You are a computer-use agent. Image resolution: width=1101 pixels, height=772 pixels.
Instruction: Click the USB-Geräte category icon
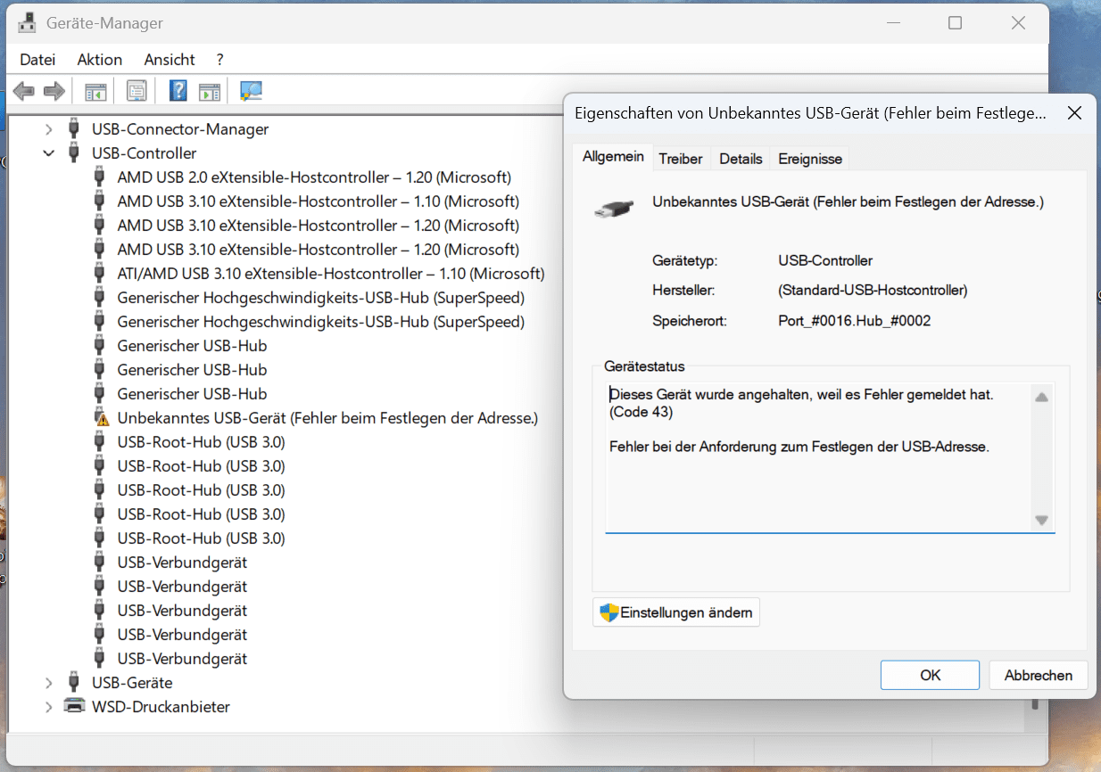(75, 683)
